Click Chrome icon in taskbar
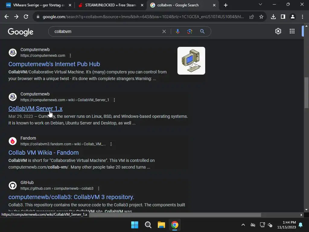309x232 pixels. pos(174,225)
